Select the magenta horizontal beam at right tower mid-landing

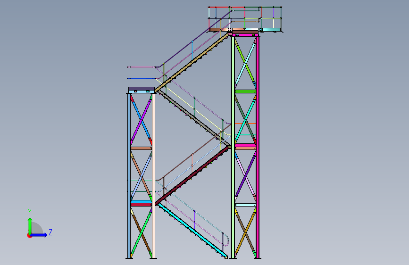245,145
